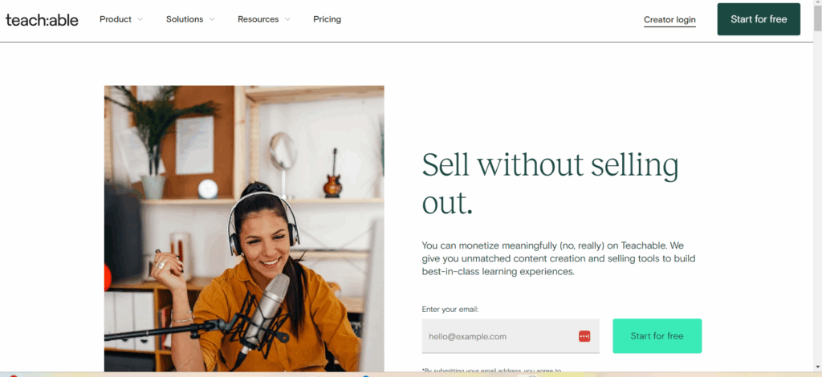822x377 pixels.
Task: Open the Product menu label
Action: click(x=116, y=19)
